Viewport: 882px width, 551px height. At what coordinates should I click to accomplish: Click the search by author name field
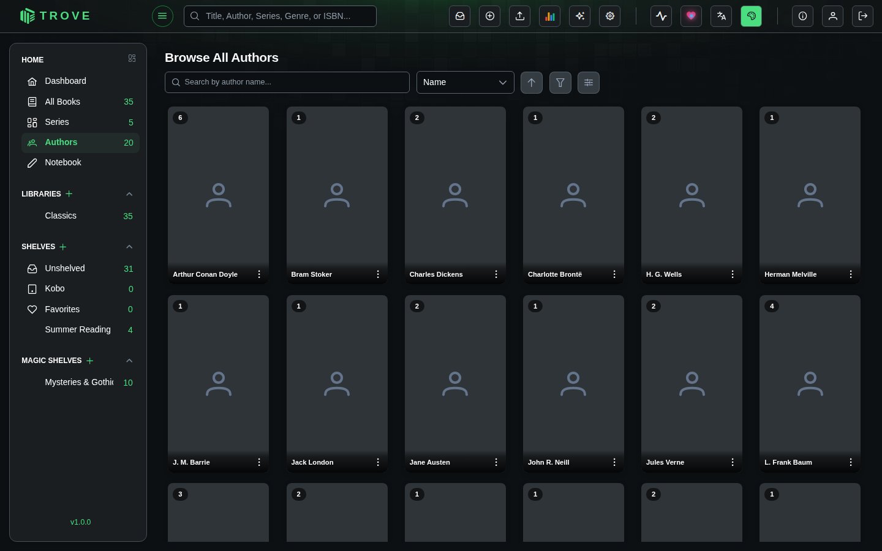click(x=287, y=83)
